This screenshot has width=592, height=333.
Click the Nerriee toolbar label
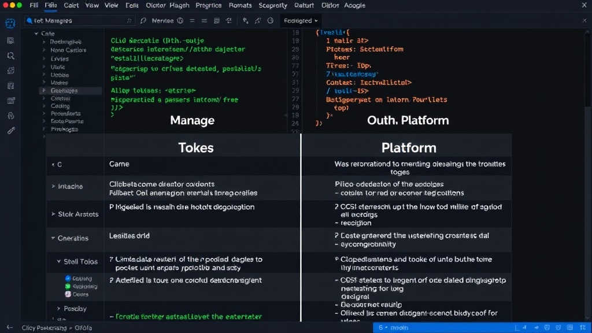pos(162,21)
